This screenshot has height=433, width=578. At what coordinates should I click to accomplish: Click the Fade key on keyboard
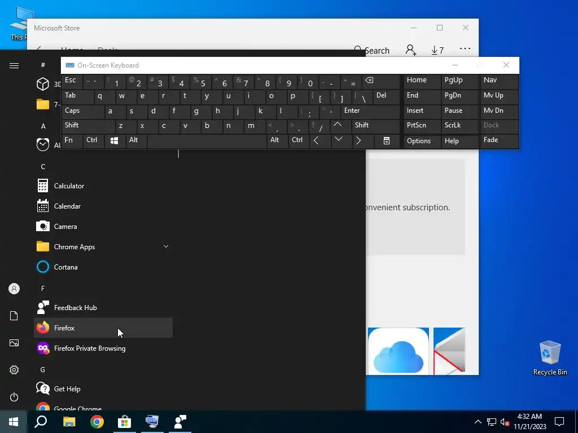(x=500, y=141)
